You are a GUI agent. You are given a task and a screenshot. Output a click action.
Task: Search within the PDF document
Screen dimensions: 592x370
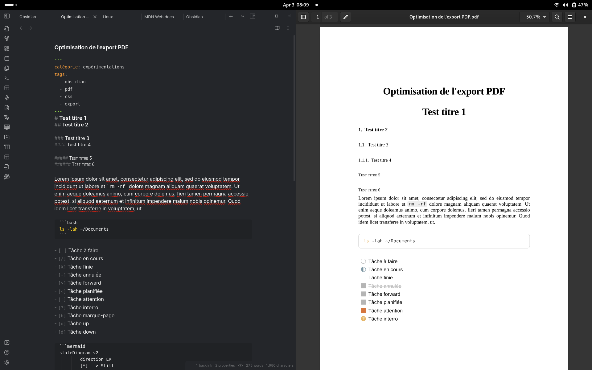tap(557, 17)
